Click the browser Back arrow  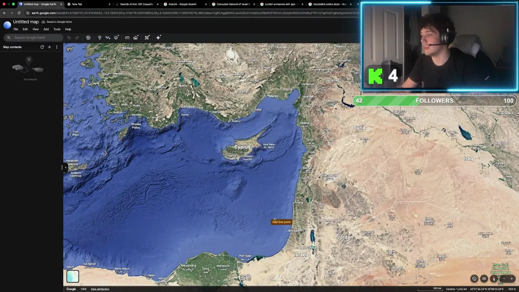pos(4,13)
